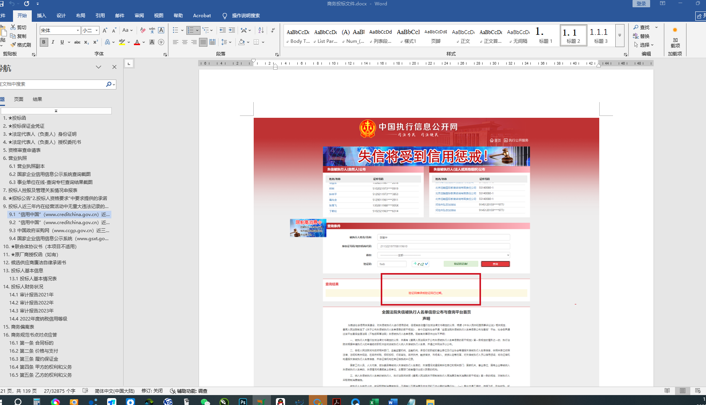Apply the yellow text highlight color
The height and width of the screenshot is (405, 706).
(x=122, y=42)
